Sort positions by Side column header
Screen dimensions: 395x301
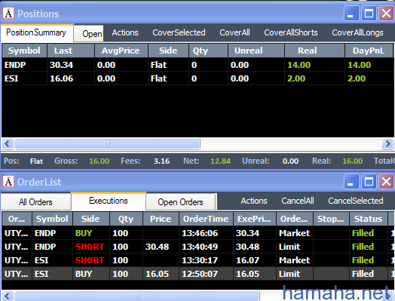coord(169,51)
